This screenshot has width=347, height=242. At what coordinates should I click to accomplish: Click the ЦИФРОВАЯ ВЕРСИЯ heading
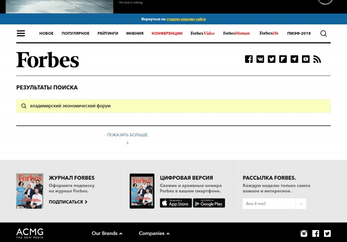pos(186,178)
